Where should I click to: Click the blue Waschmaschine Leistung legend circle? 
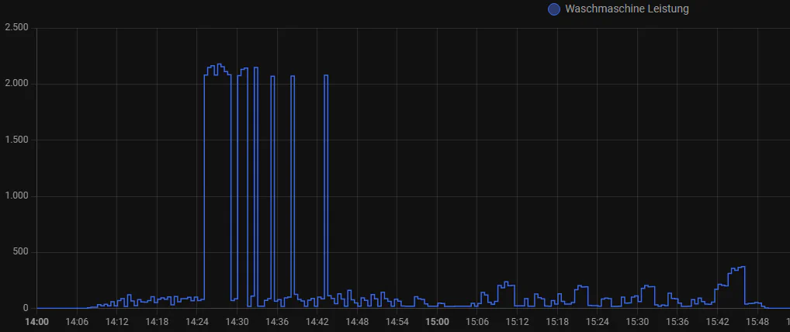[553, 9]
